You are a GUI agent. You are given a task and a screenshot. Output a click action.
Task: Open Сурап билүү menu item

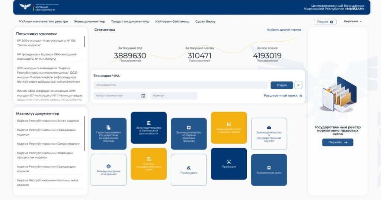click(205, 21)
